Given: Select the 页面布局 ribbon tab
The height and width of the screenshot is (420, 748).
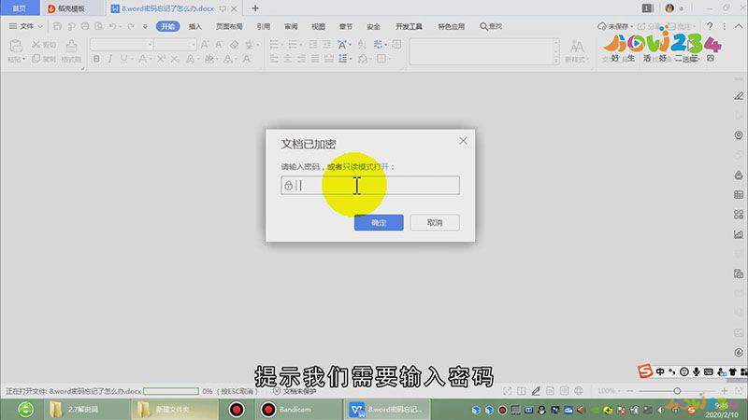Looking at the screenshot, I should tap(229, 26).
